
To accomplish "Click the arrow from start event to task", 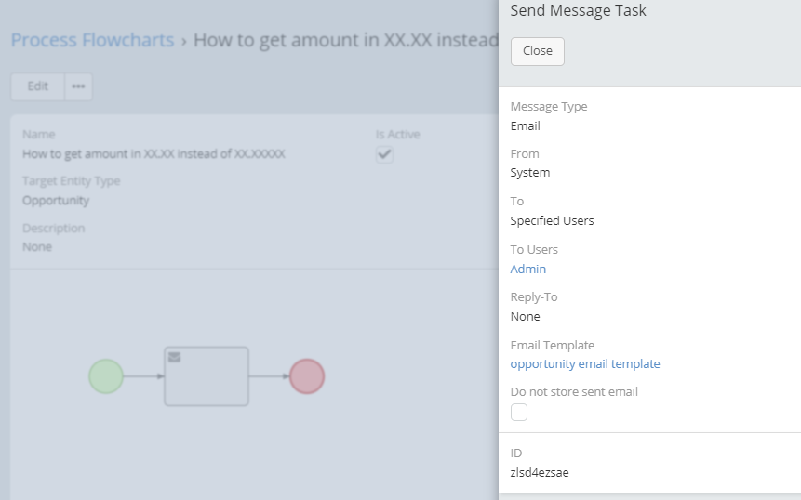I will point(143,376).
